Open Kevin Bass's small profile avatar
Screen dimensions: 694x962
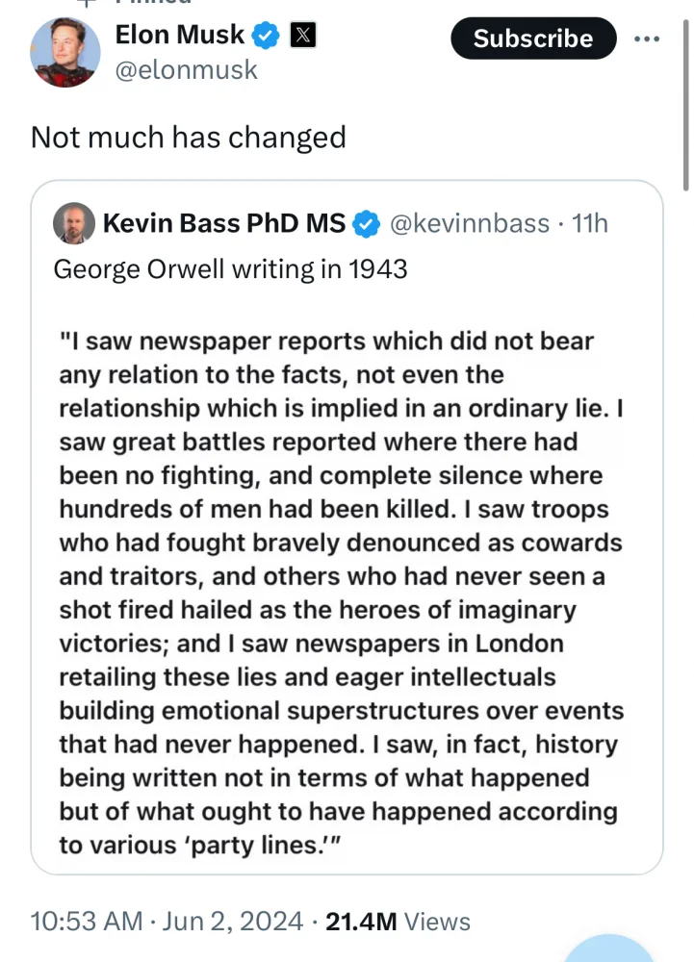pos(74,223)
